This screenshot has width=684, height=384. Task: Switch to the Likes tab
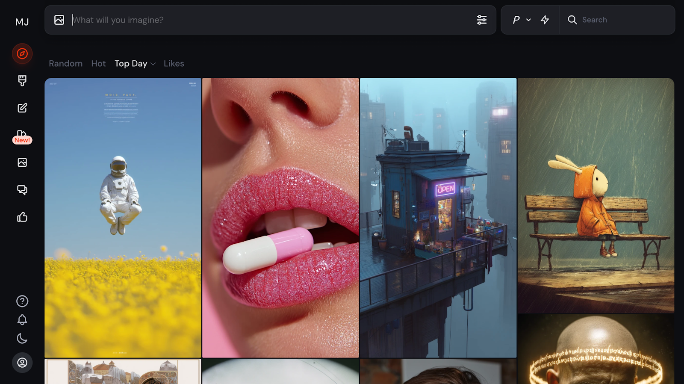[x=174, y=63]
